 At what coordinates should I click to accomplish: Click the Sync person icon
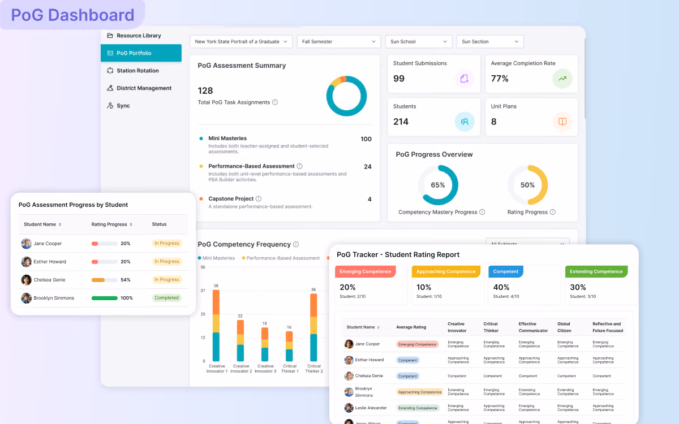110,106
